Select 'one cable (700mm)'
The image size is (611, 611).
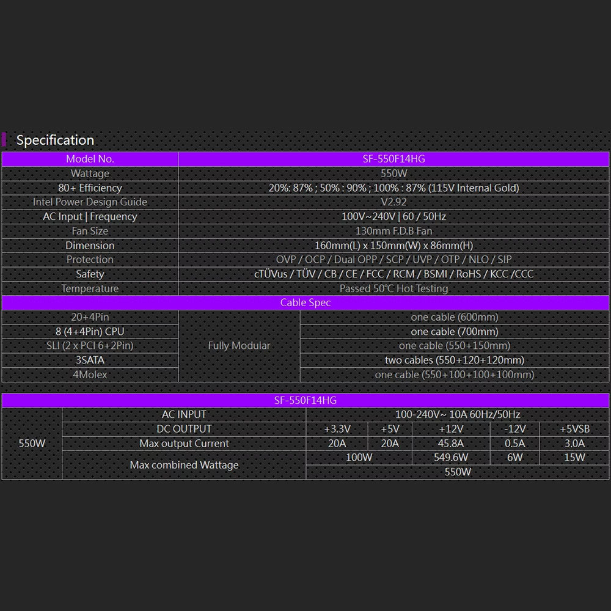[x=455, y=332]
